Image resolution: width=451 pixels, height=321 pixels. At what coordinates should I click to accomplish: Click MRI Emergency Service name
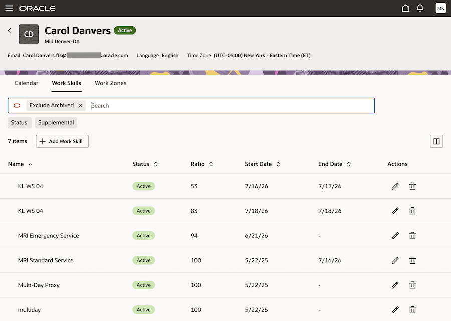coord(48,236)
